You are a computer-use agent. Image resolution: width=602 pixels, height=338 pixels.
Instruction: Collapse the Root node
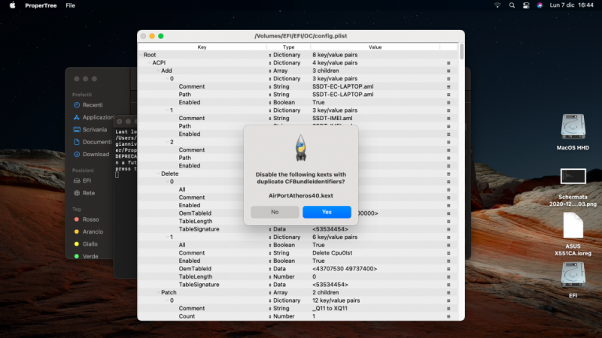[x=141, y=55]
